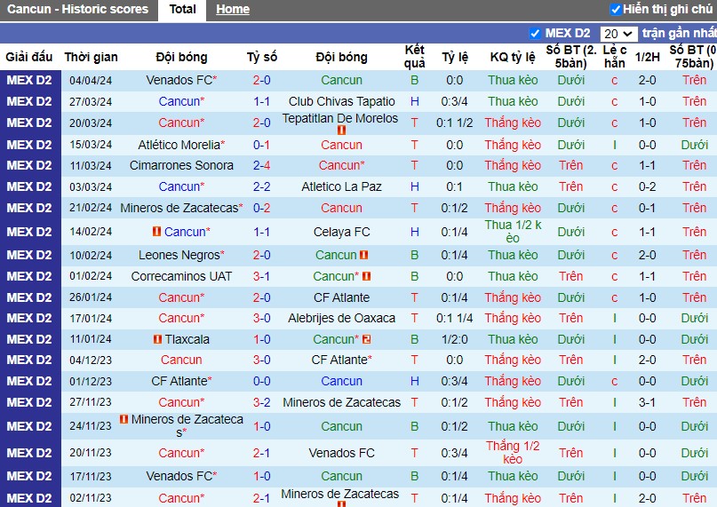Click the Giải đấu column header
Viewport: 717px width, 507px height.
pos(28,57)
